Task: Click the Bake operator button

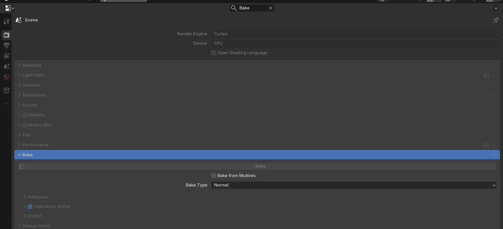Action: pos(257,166)
